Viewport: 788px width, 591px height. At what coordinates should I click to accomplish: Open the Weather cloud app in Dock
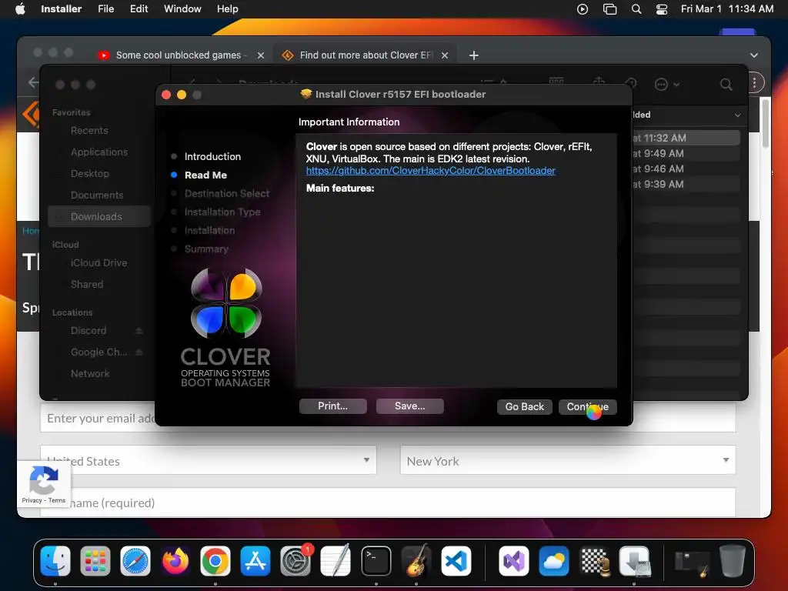(554, 561)
